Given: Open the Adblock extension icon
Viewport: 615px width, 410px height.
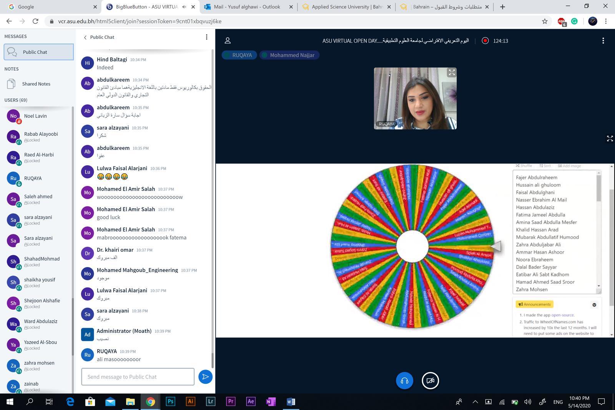Looking at the screenshot, I should click(562, 22).
